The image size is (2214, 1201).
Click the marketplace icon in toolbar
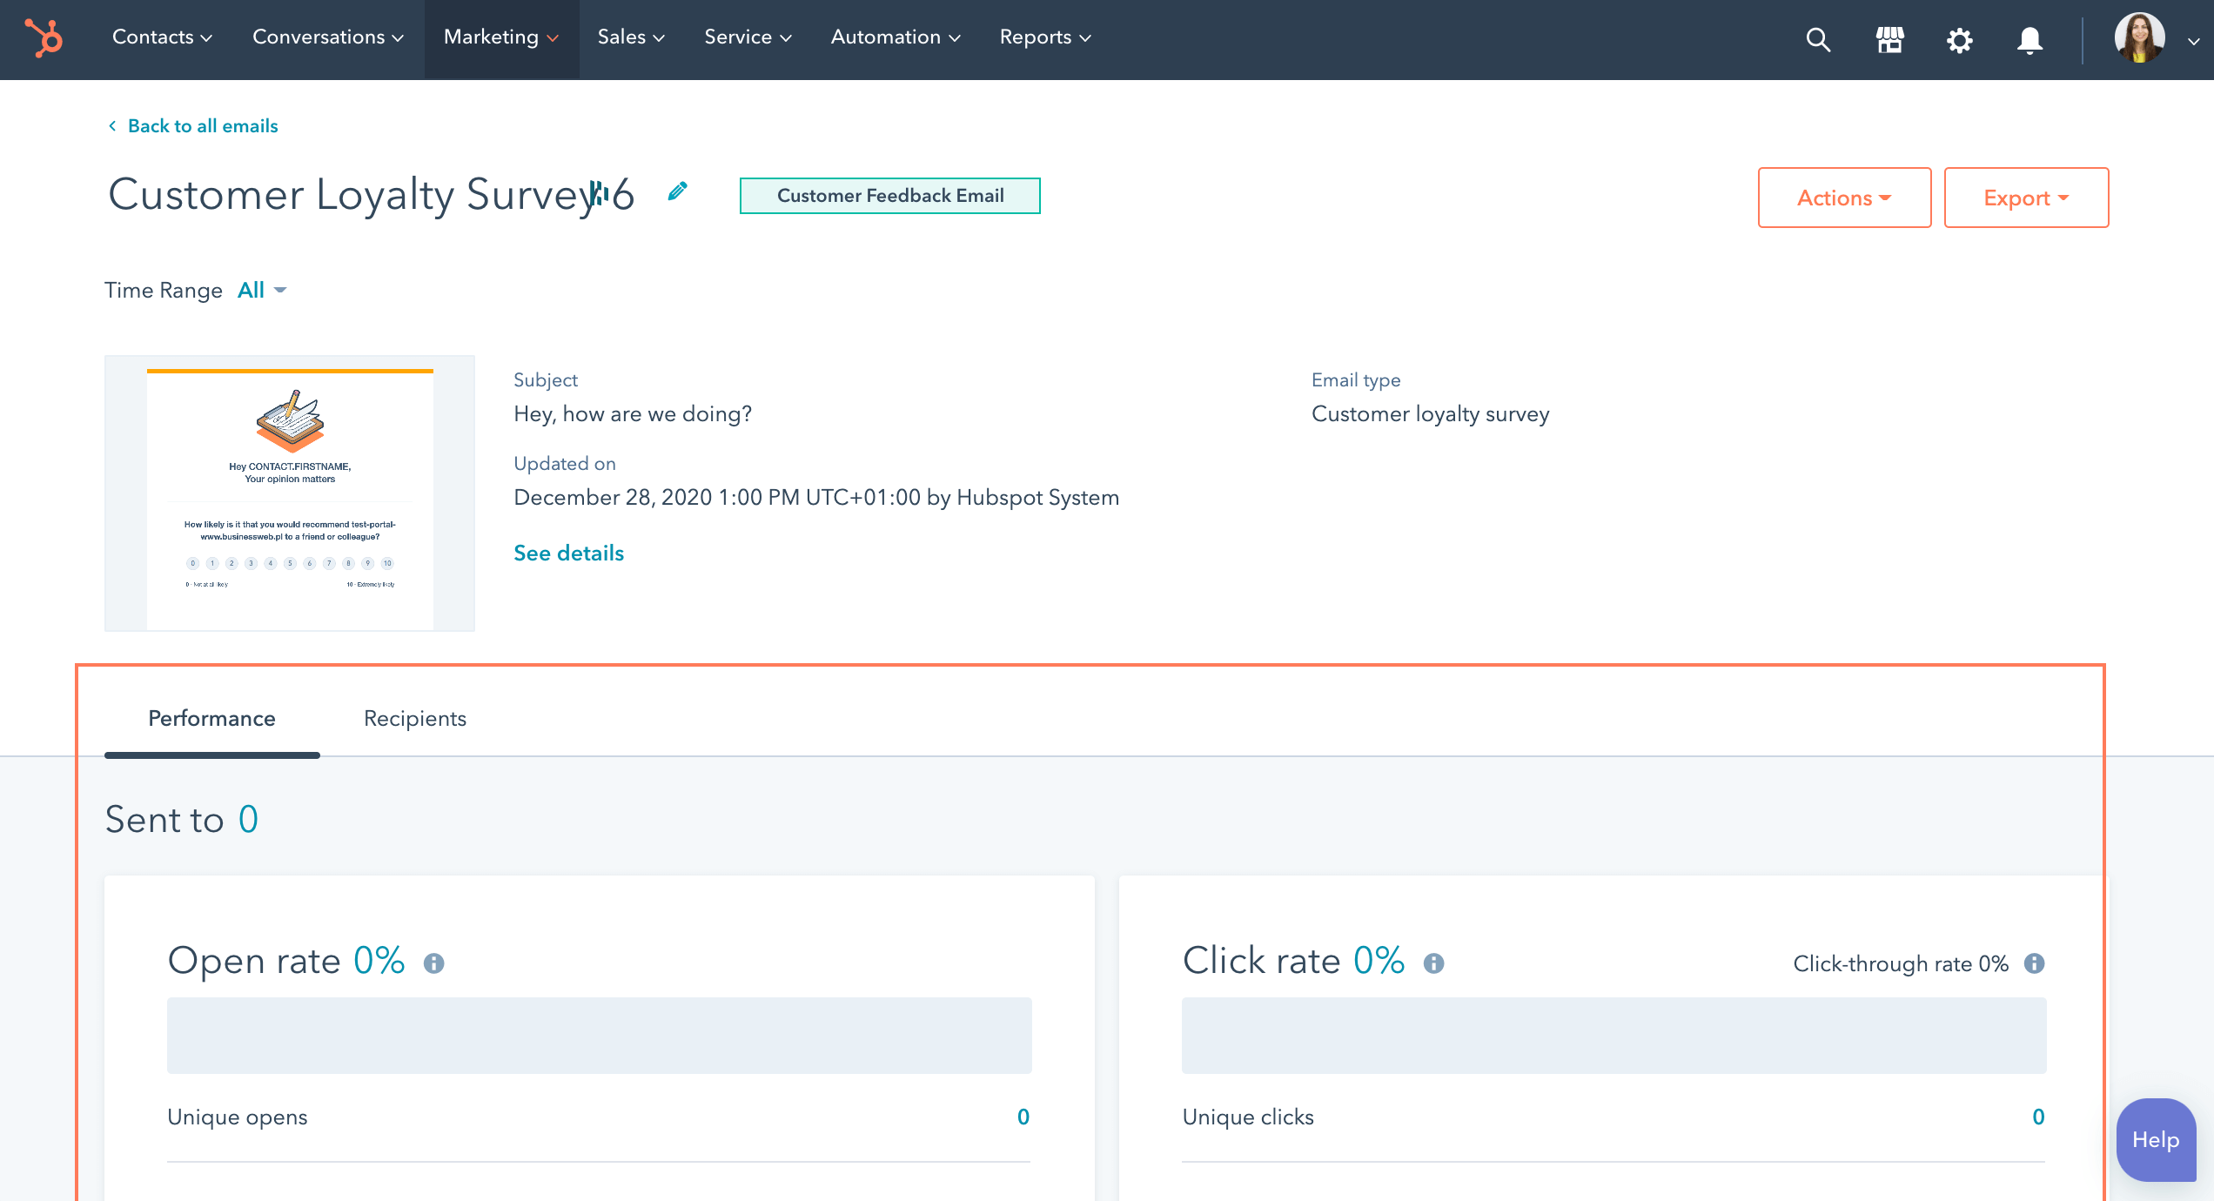coord(1889,38)
